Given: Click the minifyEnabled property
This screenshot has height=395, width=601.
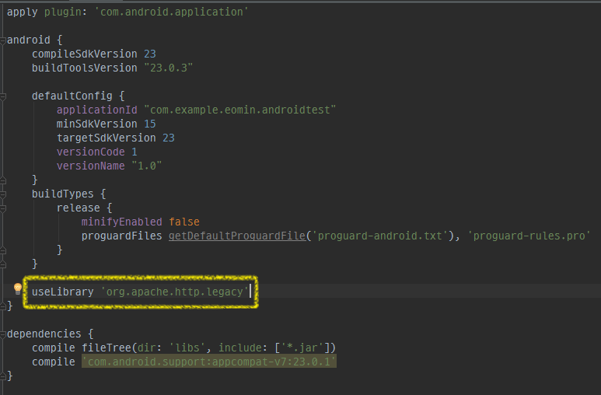Looking at the screenshot, I should [x=122, y=222].
